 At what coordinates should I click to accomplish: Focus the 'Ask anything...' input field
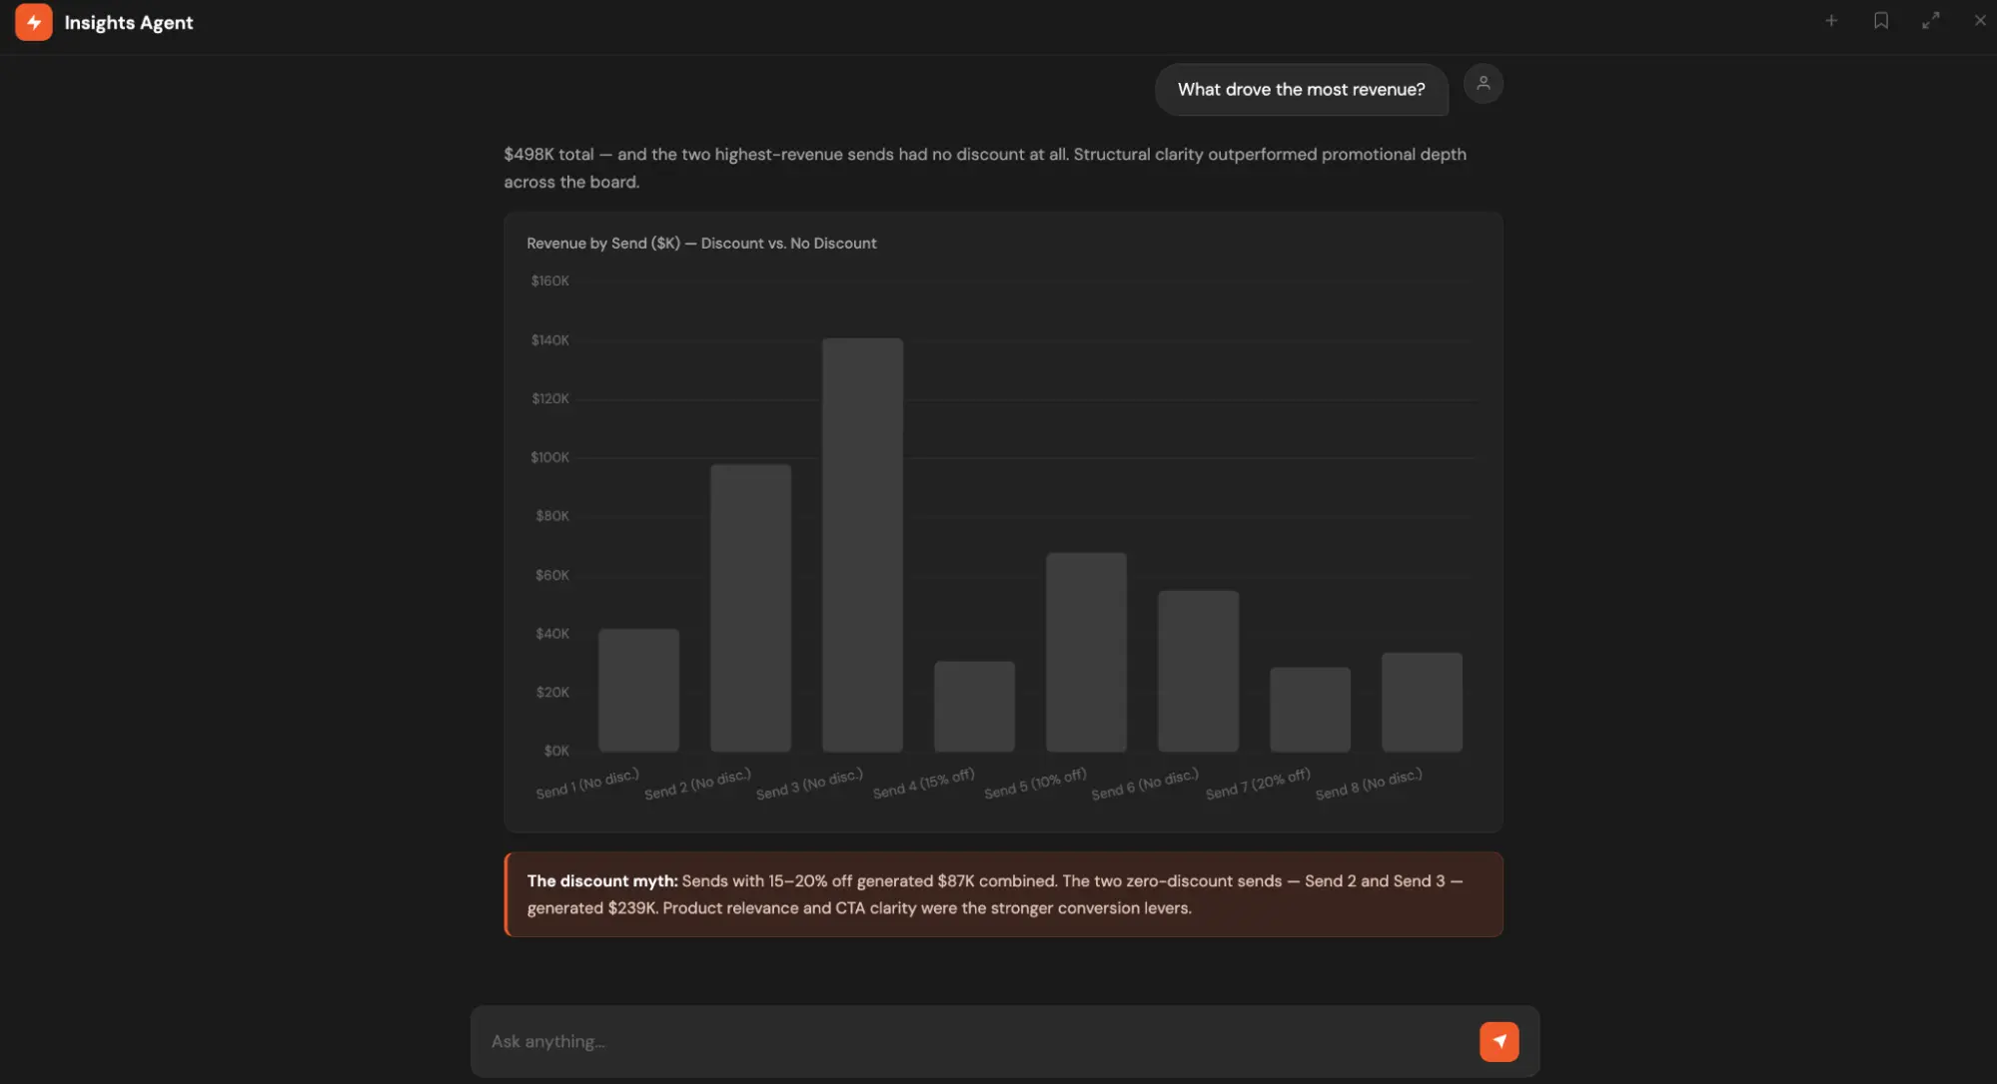979,1041
